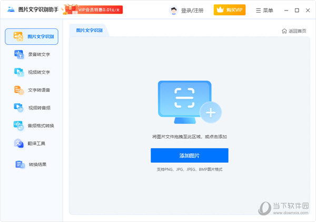The image size is (316, 222).
Task: Click the 图片文字识别助手 title text
Action: click(x=38, y=9)
